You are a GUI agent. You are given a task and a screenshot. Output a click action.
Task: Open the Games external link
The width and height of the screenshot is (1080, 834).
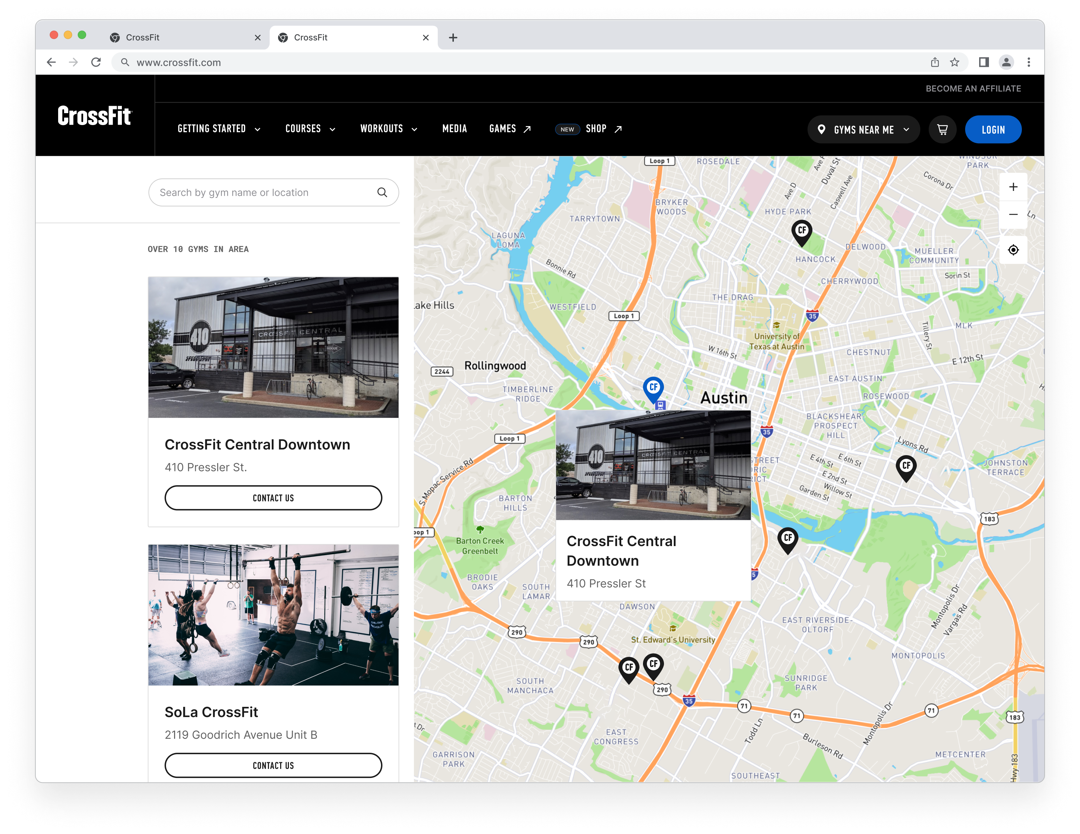click(510, 129)
